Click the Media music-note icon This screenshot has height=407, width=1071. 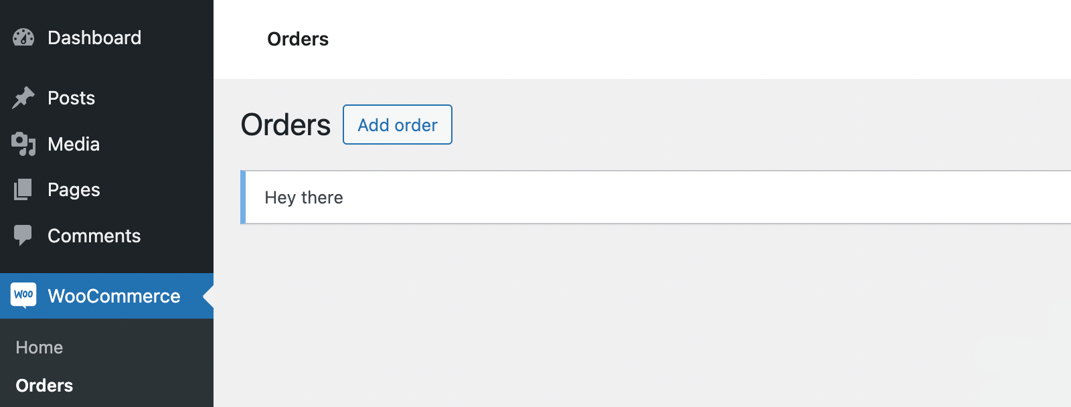(x=23, y=144)
